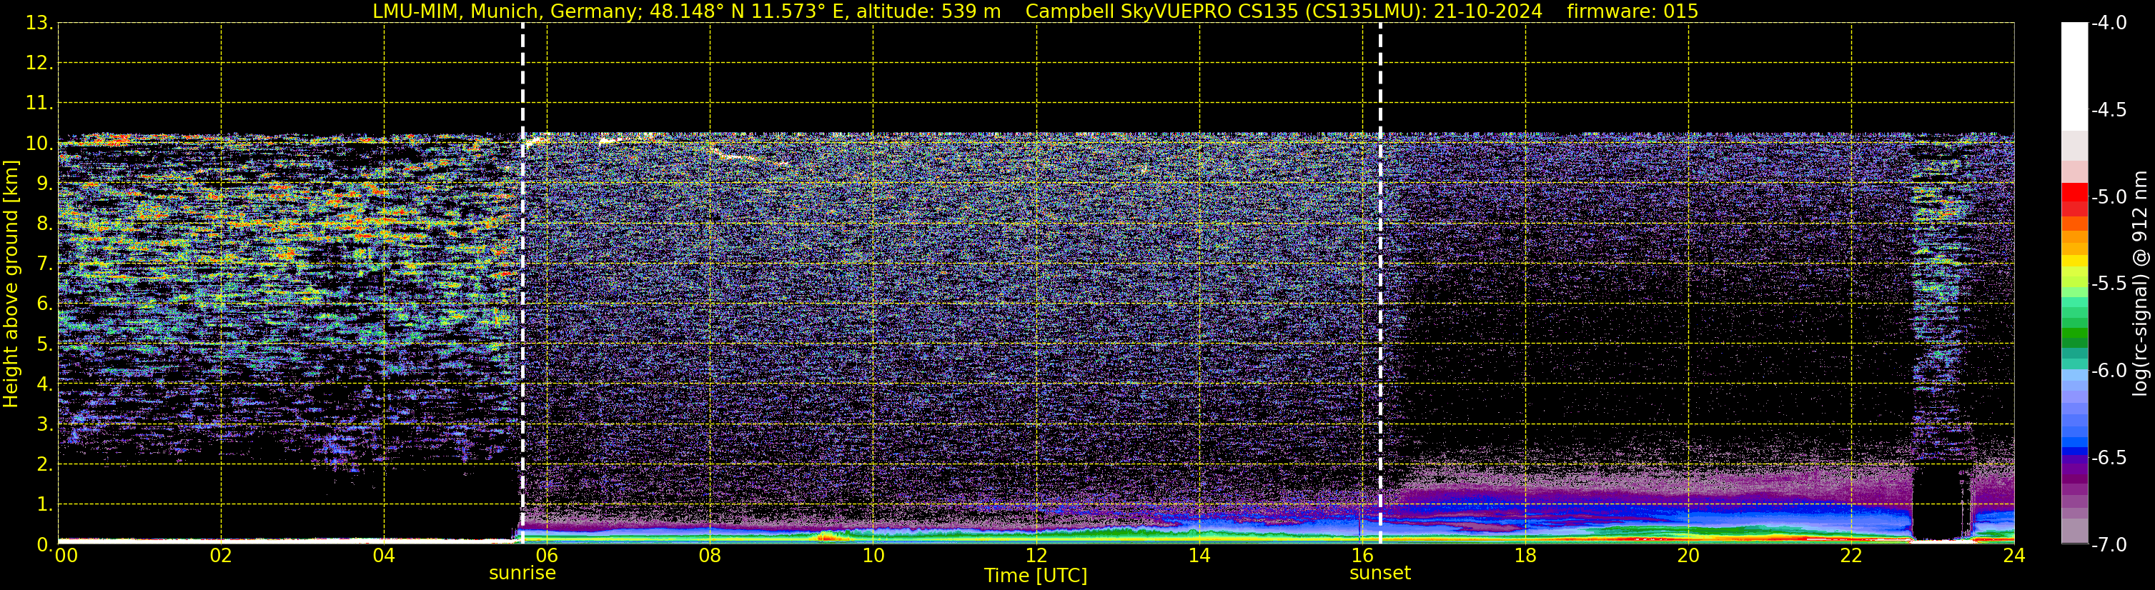Click the '22' tick label on time axis
2155x590 pixels.
1851,556
